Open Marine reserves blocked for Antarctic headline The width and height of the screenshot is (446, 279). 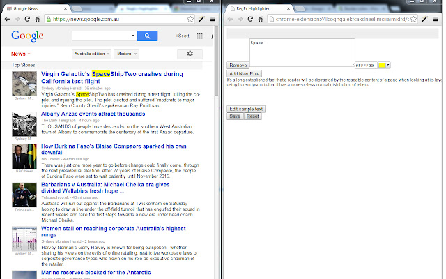tap(96, 273)
